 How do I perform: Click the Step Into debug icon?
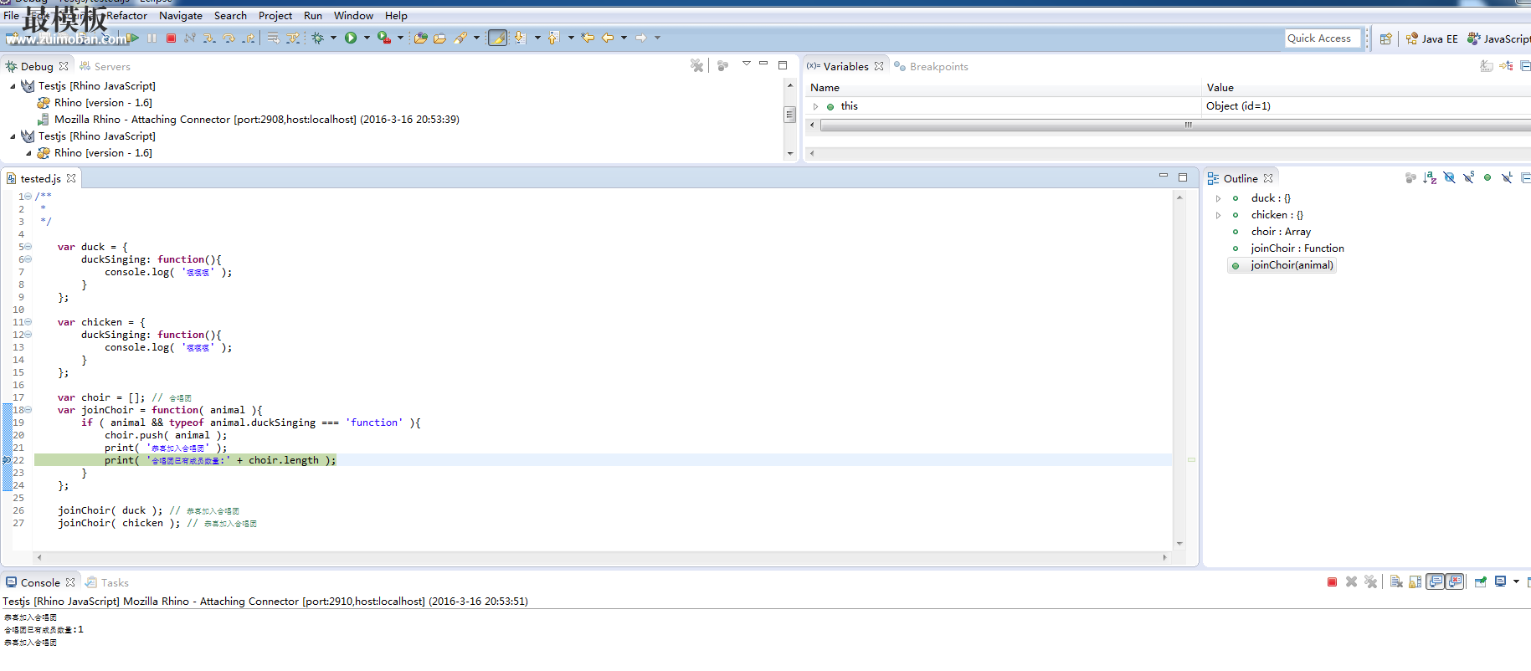coord(209,38)
